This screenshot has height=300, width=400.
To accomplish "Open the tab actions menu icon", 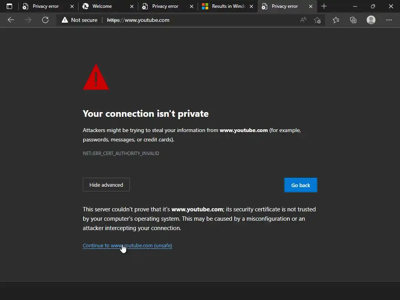I will click(x=9, y=6).
